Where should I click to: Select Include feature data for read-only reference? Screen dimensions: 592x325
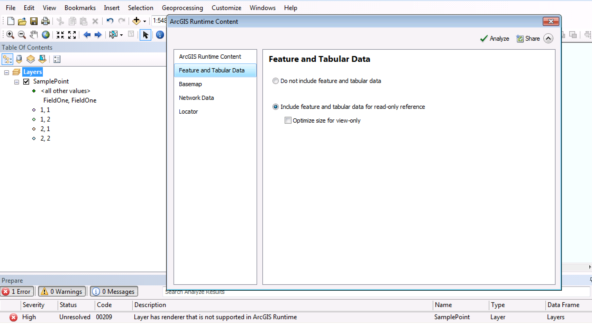tap(275, 107)
